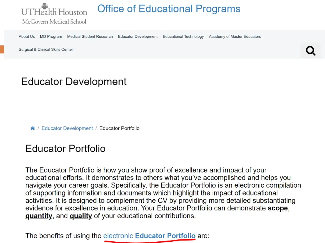The width and height of the screenshot is (325, 243).
Task: Go to Academy of Master Educators
Action: 235,37
